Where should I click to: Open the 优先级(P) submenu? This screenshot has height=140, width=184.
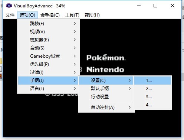coord(49,64)
